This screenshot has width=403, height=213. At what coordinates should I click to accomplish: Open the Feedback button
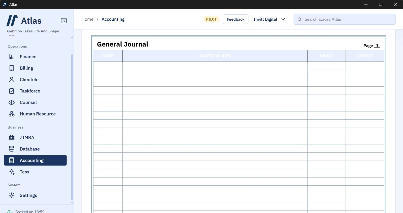click(x=236, y=19)
